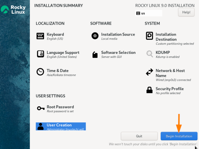Select the Security Profile padlock icon
Screen dimensions: 199x149
pyautogui.click(x=149, y=90)
